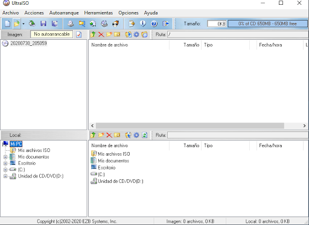Viewport: 309px width, 225px height.
Task: Click the Up folder icon in Local toolbar
Action: tap(93, 135)
